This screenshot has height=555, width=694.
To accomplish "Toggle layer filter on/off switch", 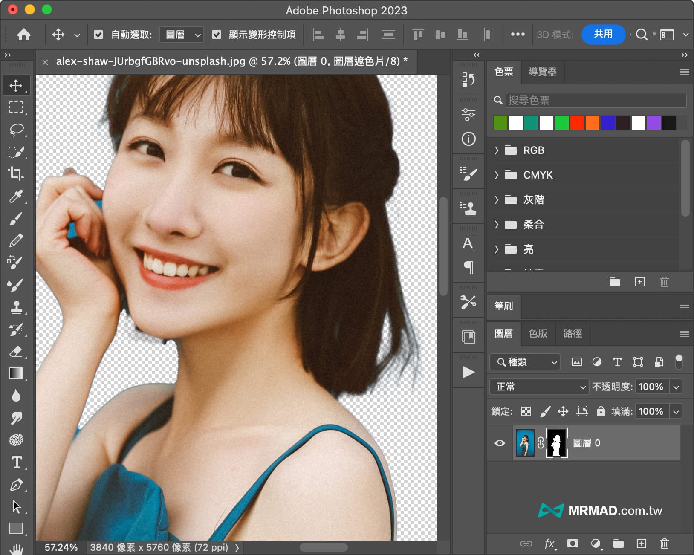I will tap(679, 362).
